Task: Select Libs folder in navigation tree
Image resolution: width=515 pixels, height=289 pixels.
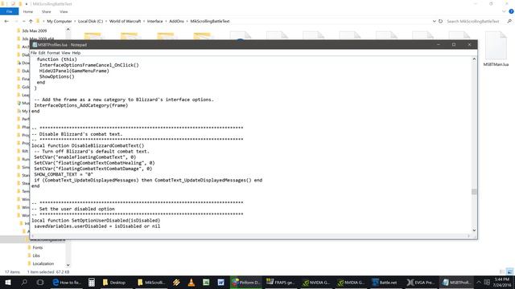Action: (x=35, y=255)
